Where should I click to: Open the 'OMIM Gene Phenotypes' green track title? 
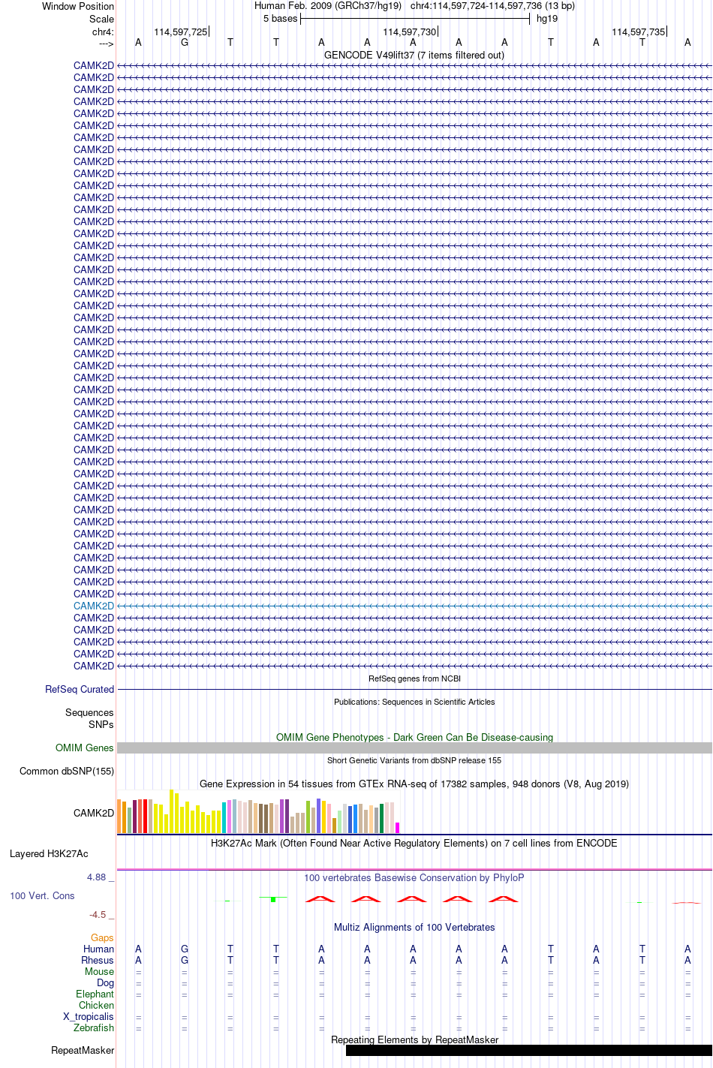414,737
